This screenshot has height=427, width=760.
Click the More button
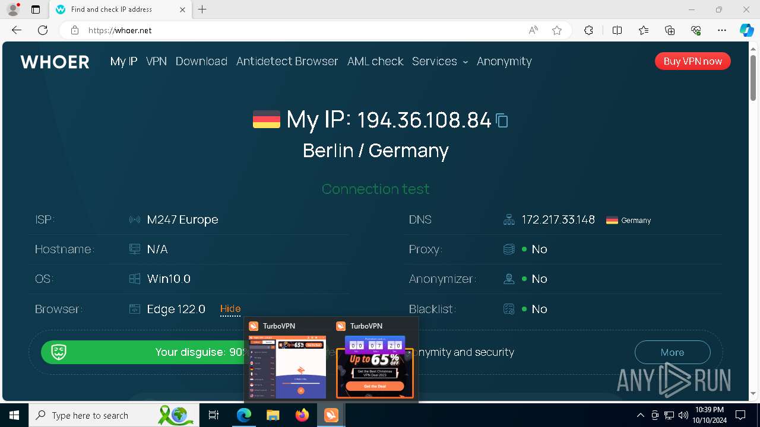point(672,352)
